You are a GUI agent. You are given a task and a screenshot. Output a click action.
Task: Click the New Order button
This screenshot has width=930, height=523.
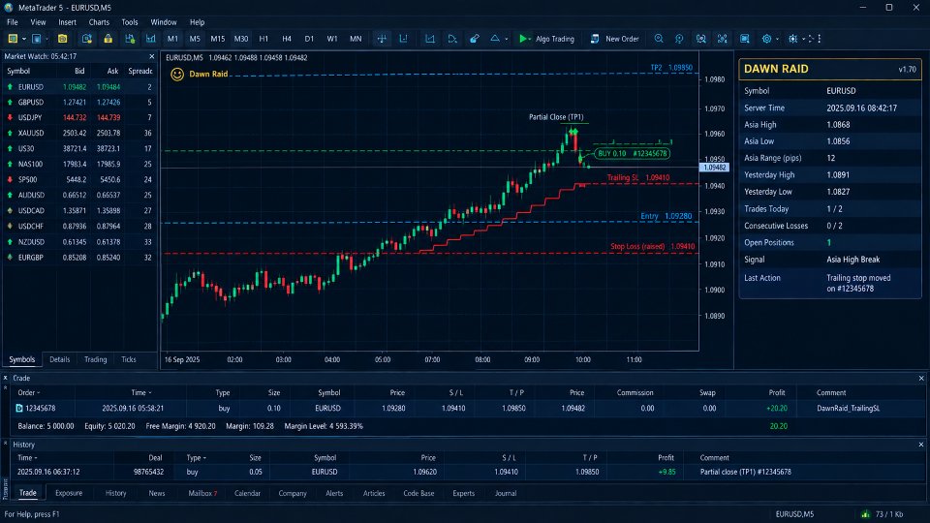(x=614, y=39)
